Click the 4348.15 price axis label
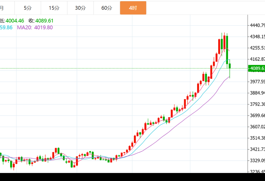265x181 pixels. pos(257,37)
